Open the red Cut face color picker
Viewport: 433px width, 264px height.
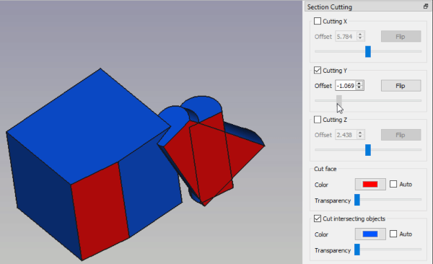click(x=370, y=184)
